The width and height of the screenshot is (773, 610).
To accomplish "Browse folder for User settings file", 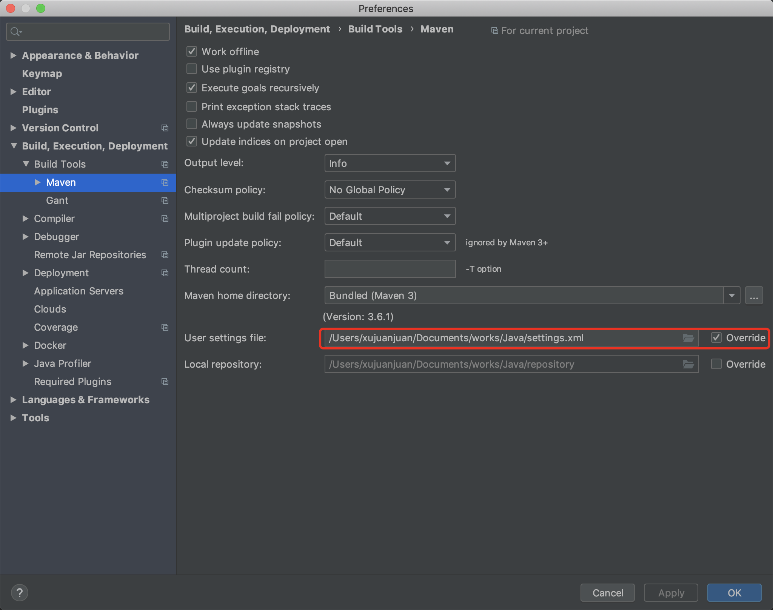I will tap(688, 338).
